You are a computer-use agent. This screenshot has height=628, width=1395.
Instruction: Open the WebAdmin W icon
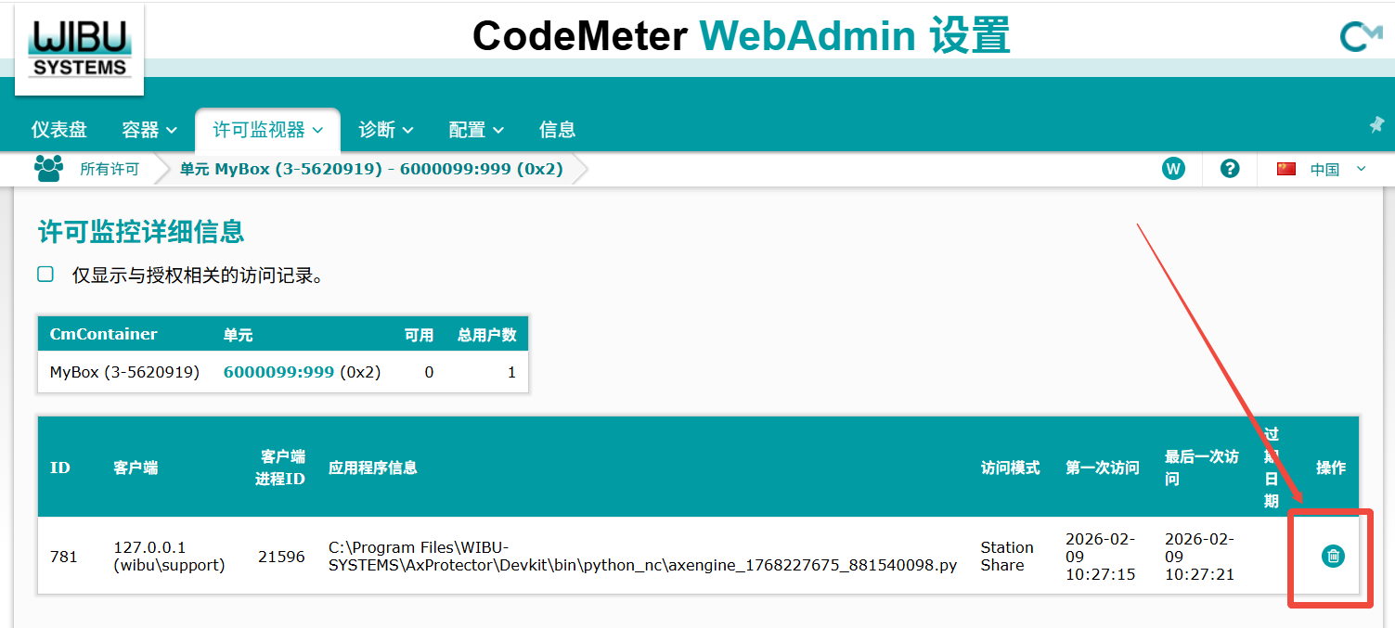pyautogui.click(x=1173, y=169)
